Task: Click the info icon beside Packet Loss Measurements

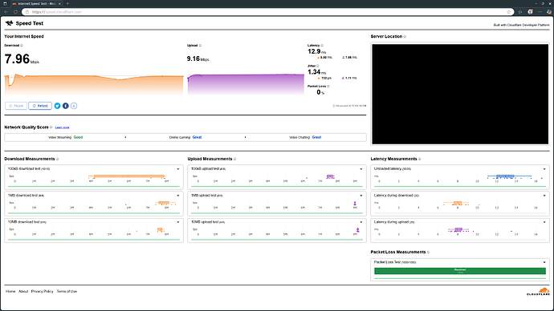Action: tap(428, 252)
